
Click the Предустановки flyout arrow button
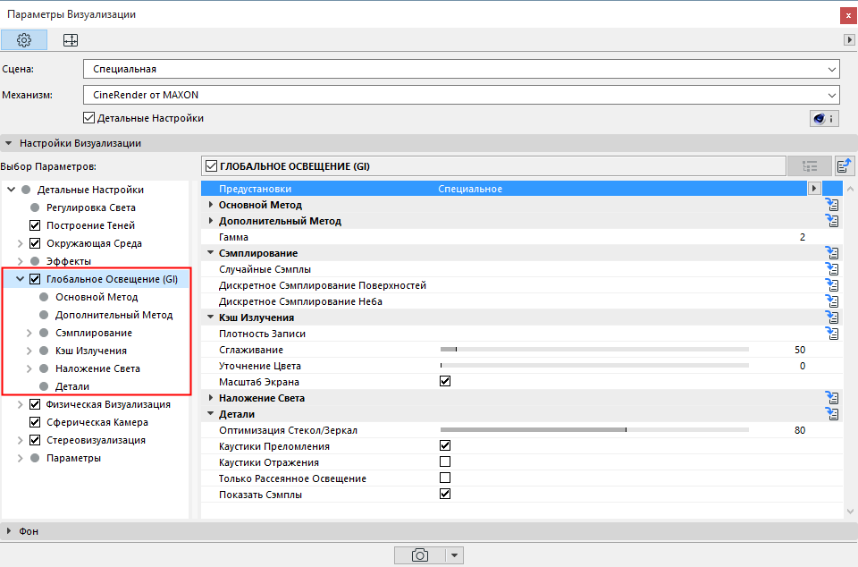(x=814, y=189)
